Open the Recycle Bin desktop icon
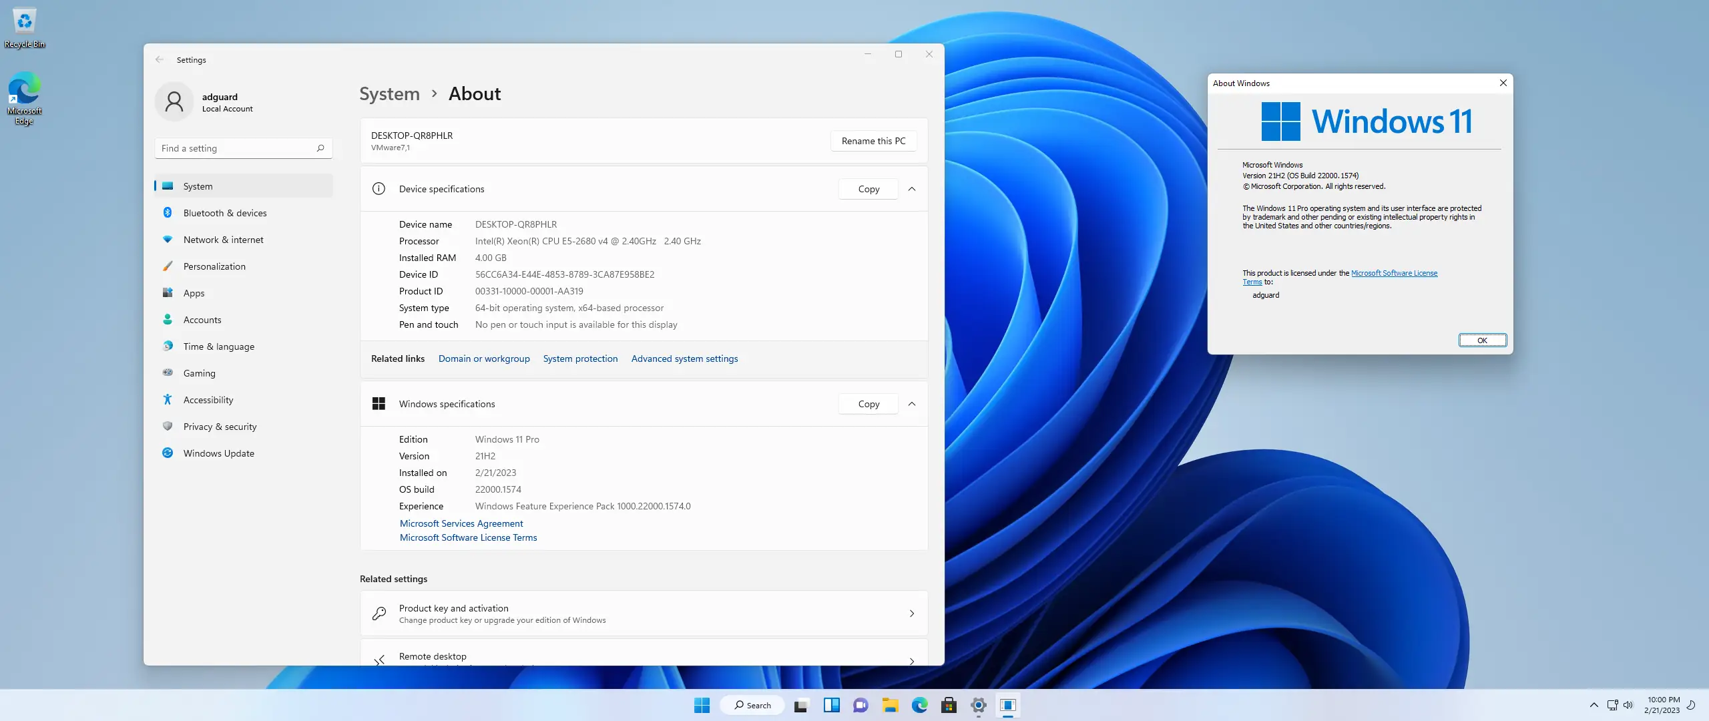The width and height of the screenshot is (1709, 721). 25,28
